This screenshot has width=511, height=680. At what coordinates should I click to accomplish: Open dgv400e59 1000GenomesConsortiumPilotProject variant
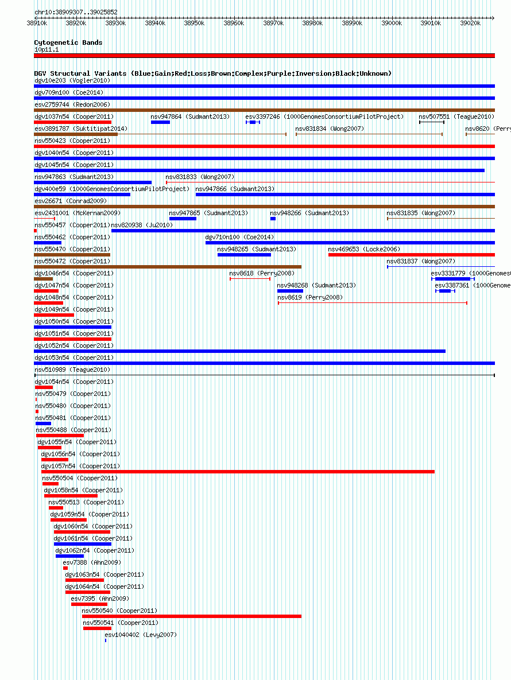click(112, 189)
